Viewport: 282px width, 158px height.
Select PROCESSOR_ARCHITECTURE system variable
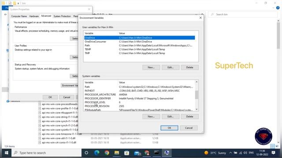coord(139,95)
